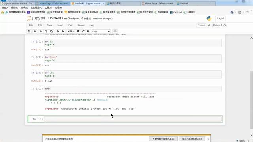Click the Jupyter save and checkpoint icon

pos(29,32)
